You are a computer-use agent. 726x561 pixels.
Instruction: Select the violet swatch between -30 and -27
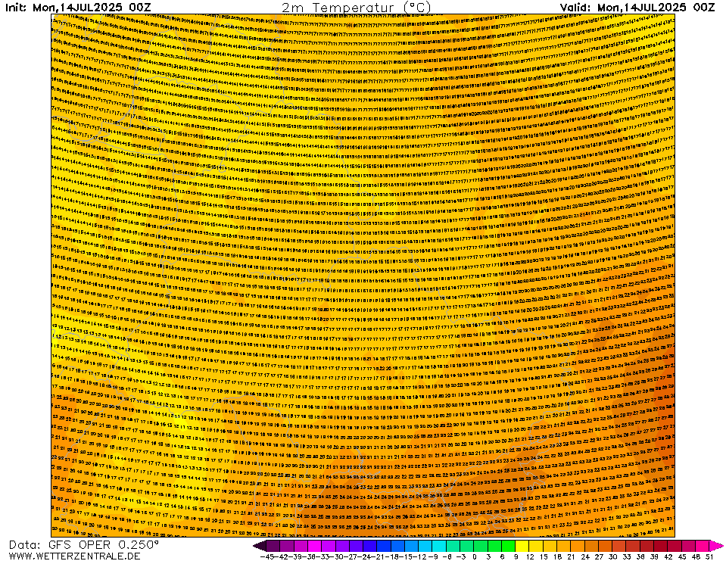coord(341,546)
